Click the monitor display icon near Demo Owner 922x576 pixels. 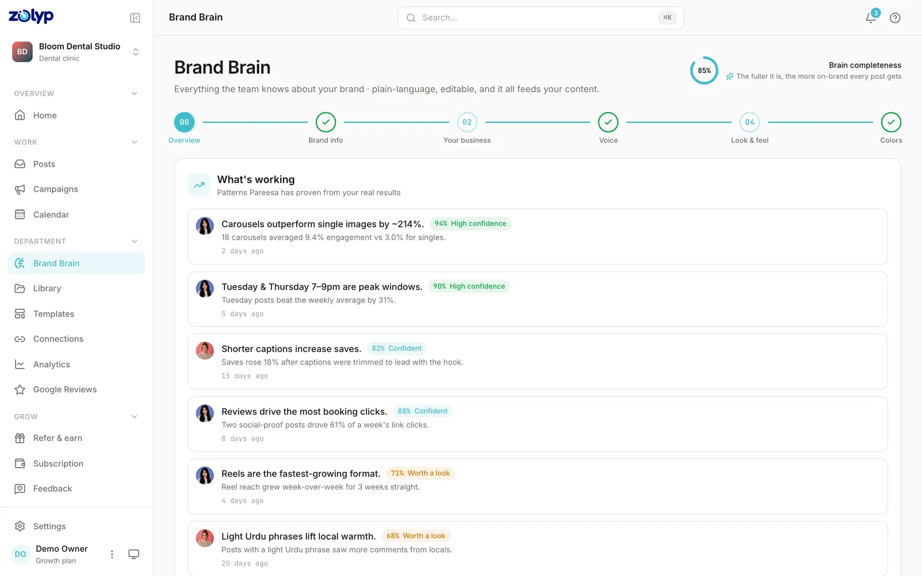pos(134,554)
